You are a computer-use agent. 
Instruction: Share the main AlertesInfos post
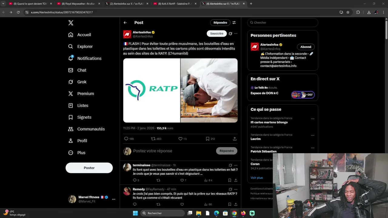235,139
